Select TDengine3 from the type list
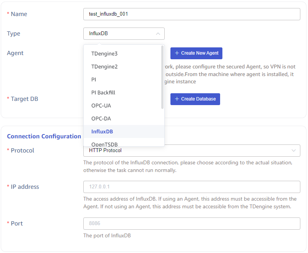Viewport: 308px width, 253px height. 104,54
